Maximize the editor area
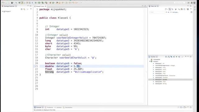The height and width of the screenshot is (112, 199). (145, 6)
